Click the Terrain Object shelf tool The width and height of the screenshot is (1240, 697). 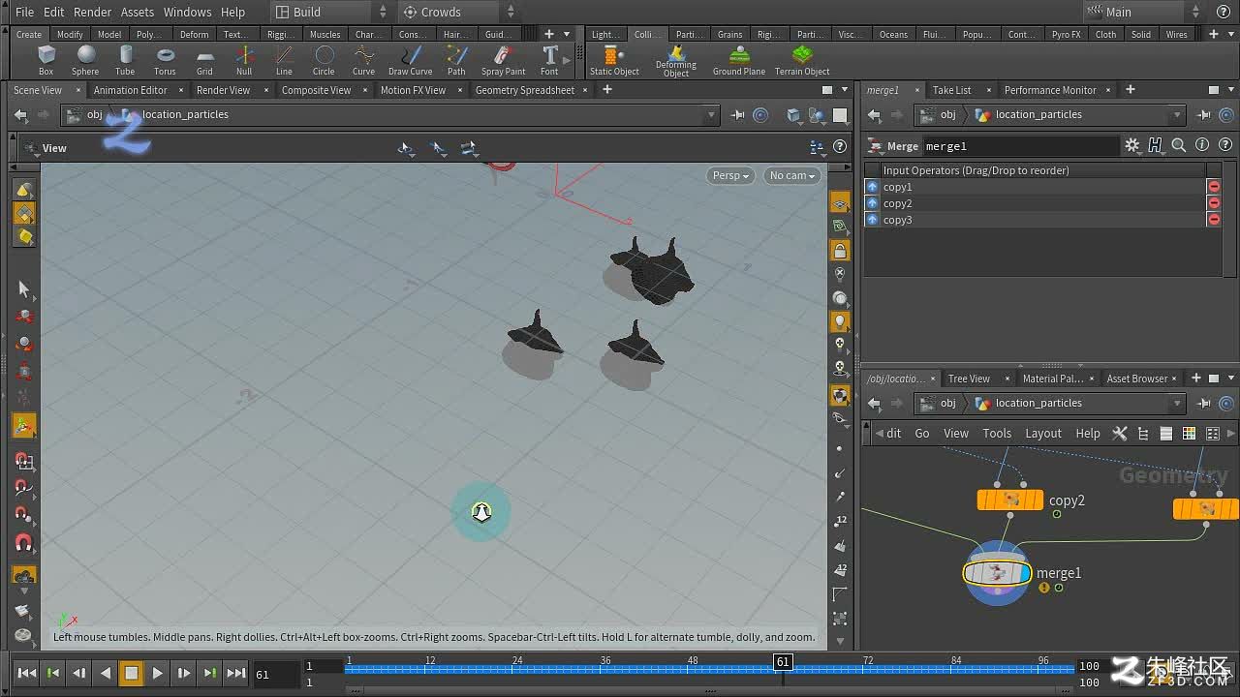point(802,60)
